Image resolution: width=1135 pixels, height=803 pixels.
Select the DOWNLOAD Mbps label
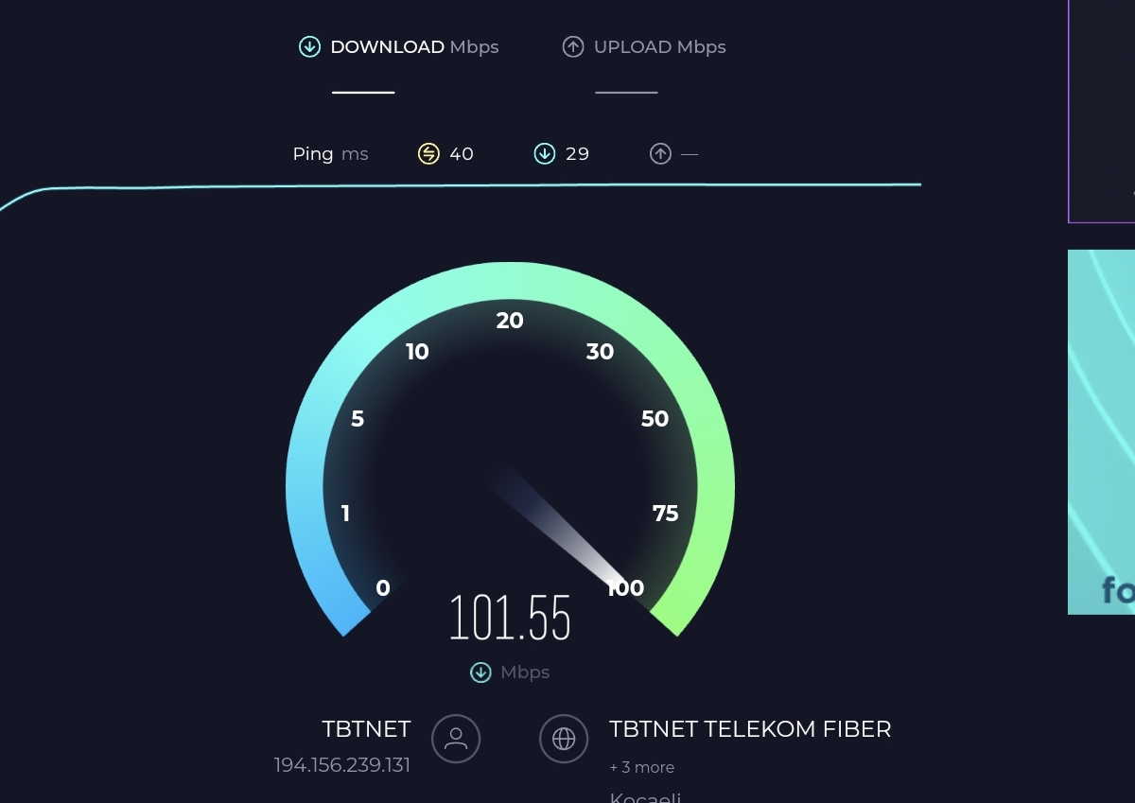tap(414, 46)
